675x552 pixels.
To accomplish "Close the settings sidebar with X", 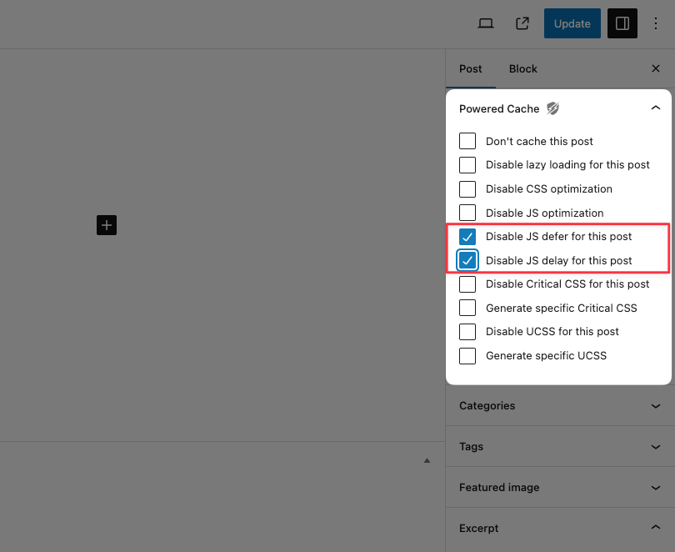I will coord(655,68).
